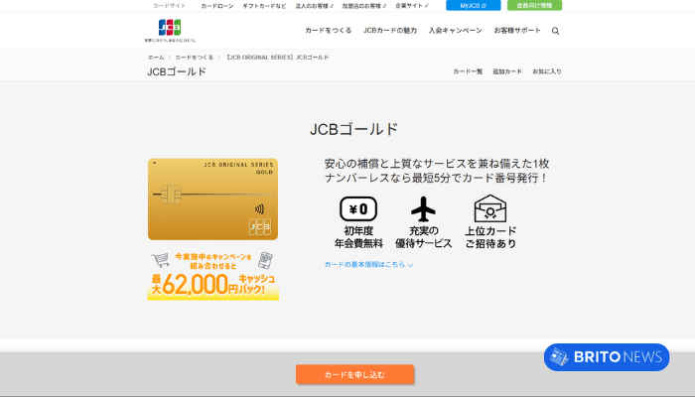Open 入会キャンペーン menu item
The height and width of the screenshot is (397, 695).
[456, 31]
